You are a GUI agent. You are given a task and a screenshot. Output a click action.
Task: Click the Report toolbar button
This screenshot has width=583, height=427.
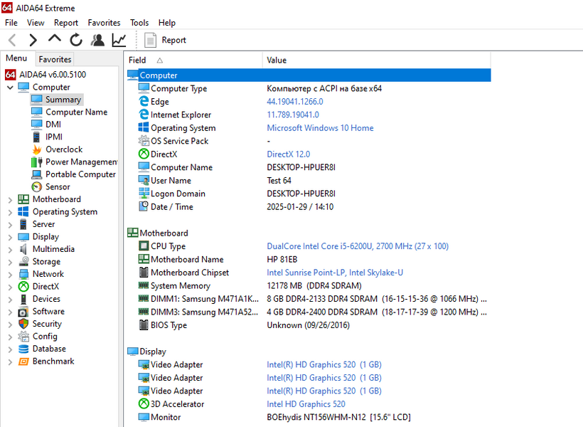[165, 40]
